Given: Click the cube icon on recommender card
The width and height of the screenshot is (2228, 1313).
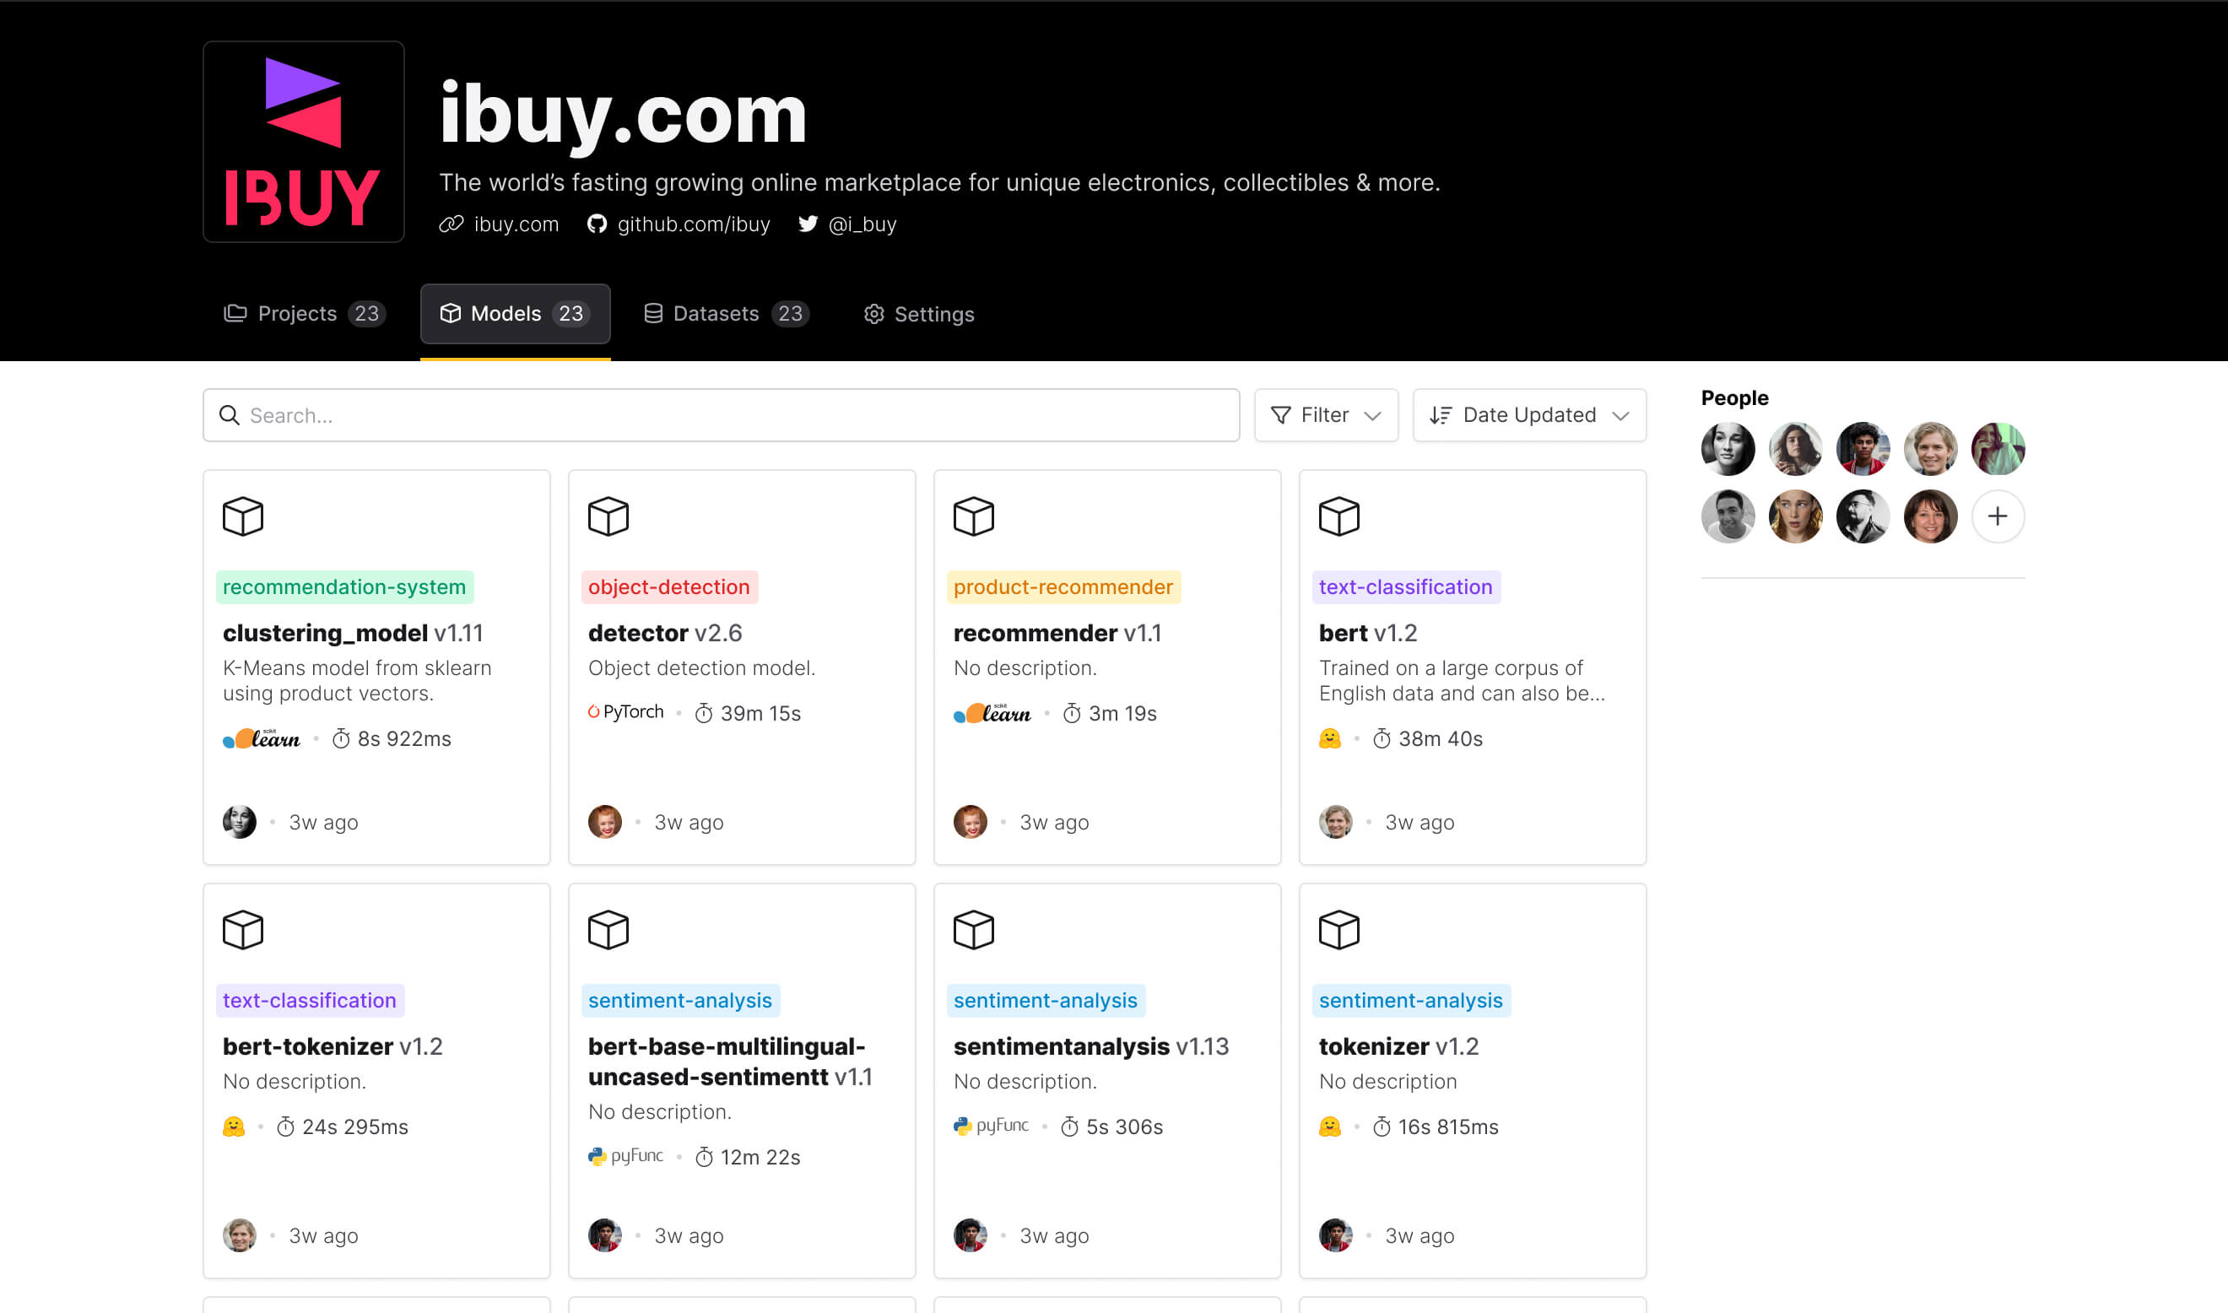Looking at the screenshot, I should 974,516.
